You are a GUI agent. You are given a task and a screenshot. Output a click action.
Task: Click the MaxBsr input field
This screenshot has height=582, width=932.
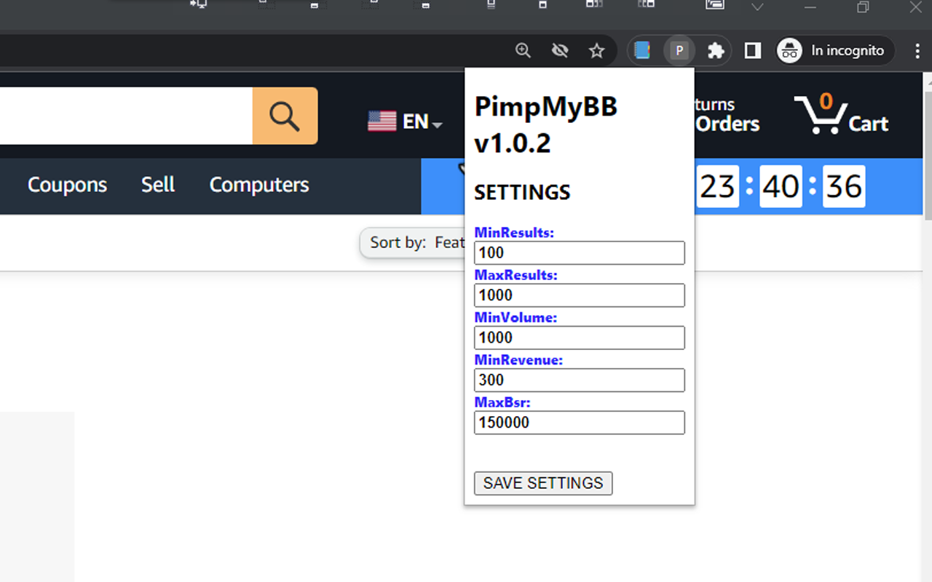tap(579, 423)
